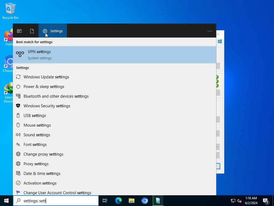
Task: Switch to the Apps filter icon
Action: [19, 31]
